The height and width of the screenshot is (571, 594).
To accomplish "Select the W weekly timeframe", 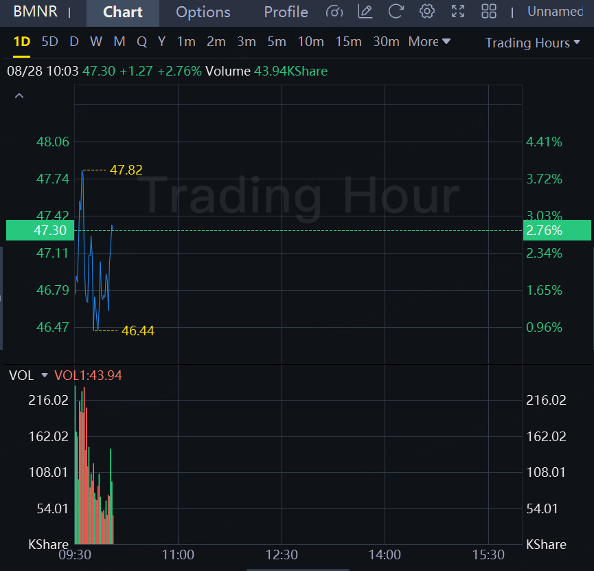I will pyautogui.click(x=96, y=41).
